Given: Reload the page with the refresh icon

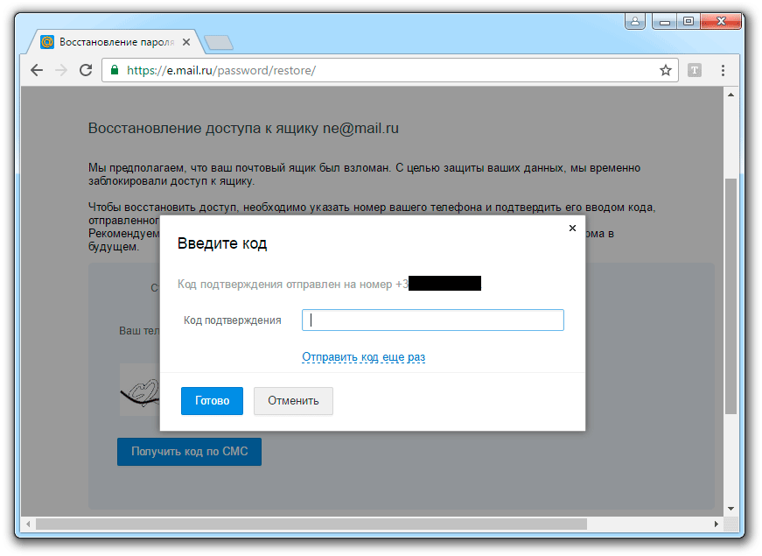Looking at the screenshot, I should click(x=86, y=71).
